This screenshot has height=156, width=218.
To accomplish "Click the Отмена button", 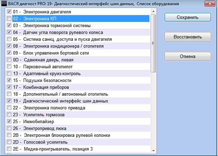I will pyautogui.click(x=188, y=56).
